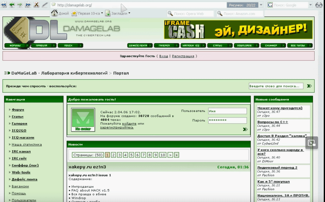This screenshot has height=202, width=325.
Task: Go back with the green left arrow
Action: [x=12, y=4]
